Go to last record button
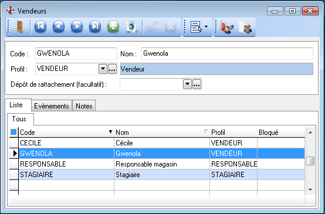This screenshot has width=325, height=214. [x=95, y=27]
